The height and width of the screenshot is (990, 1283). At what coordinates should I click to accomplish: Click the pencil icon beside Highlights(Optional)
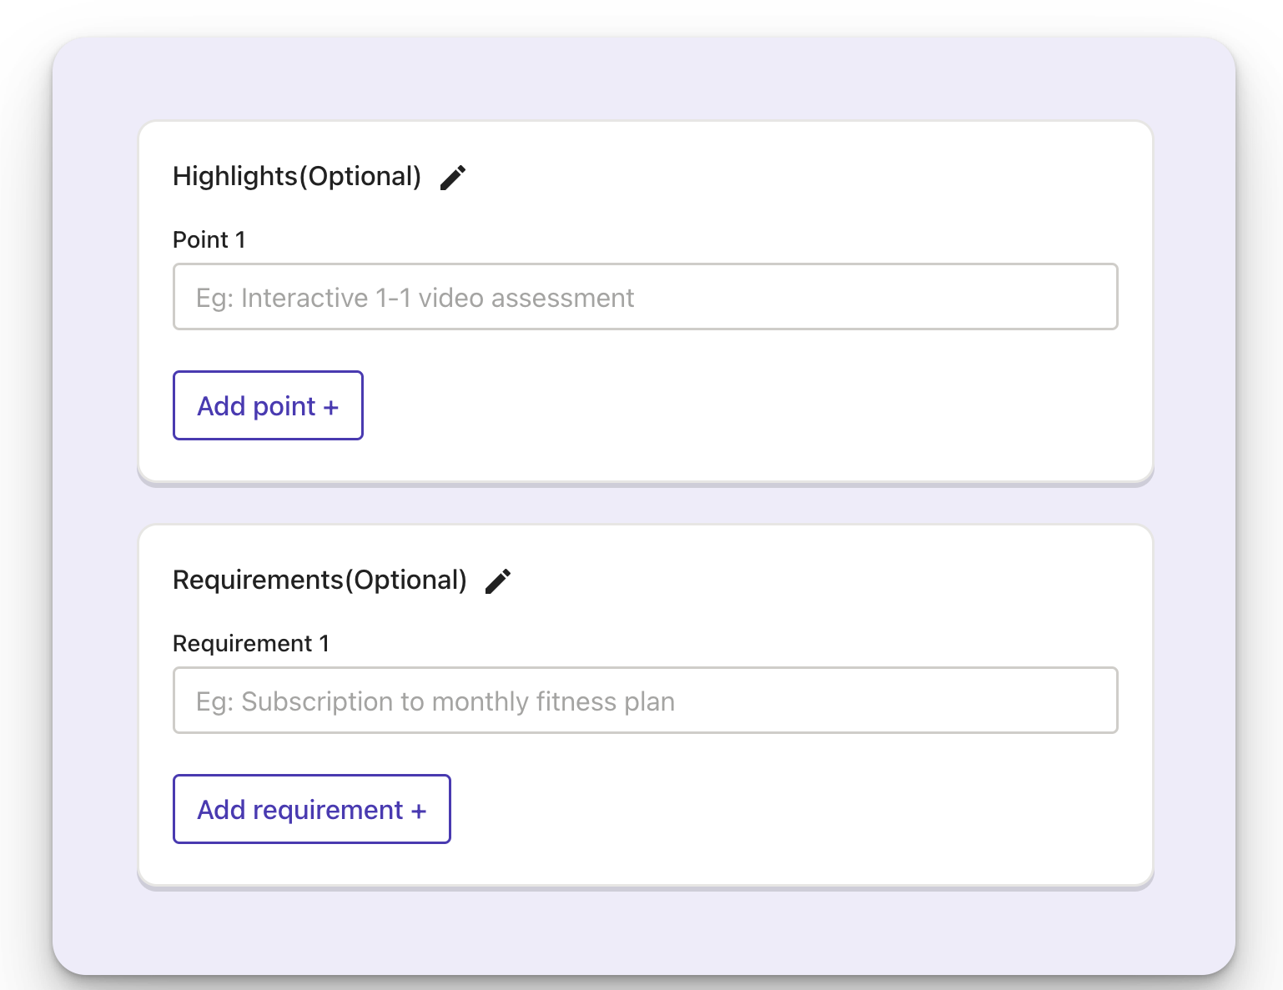[x=453, y=178]
